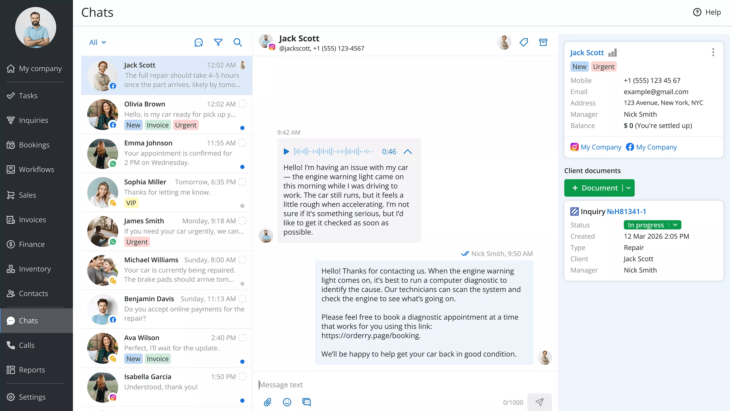Open the Document button dropdown arrow

[x=629, y=188]
